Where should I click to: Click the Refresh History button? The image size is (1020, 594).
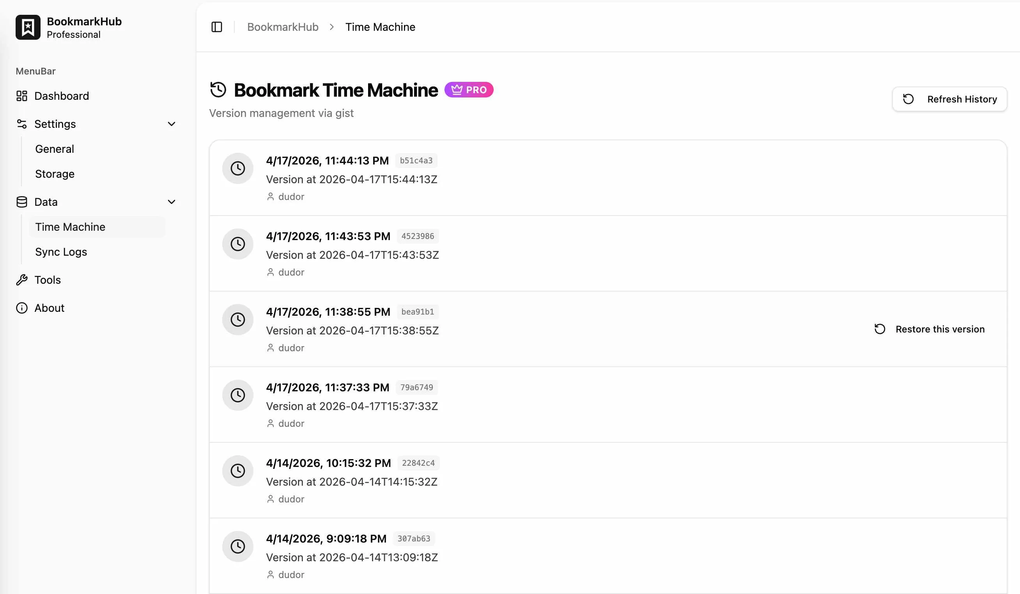[x=949, y=99]
